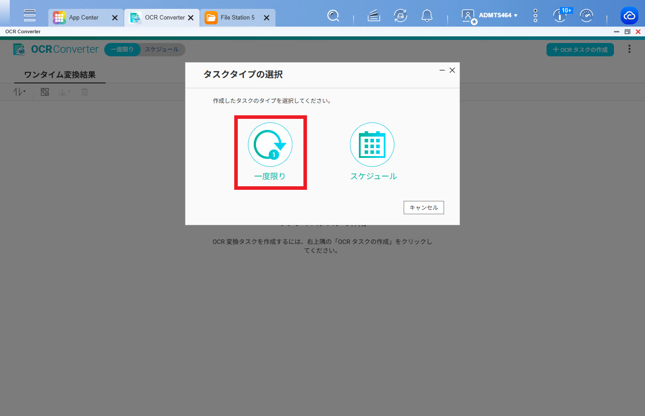This screenshot has width=645, height=416.
Task: Expand the ADMTS464 user dropdown
Action: click(498, 16)
